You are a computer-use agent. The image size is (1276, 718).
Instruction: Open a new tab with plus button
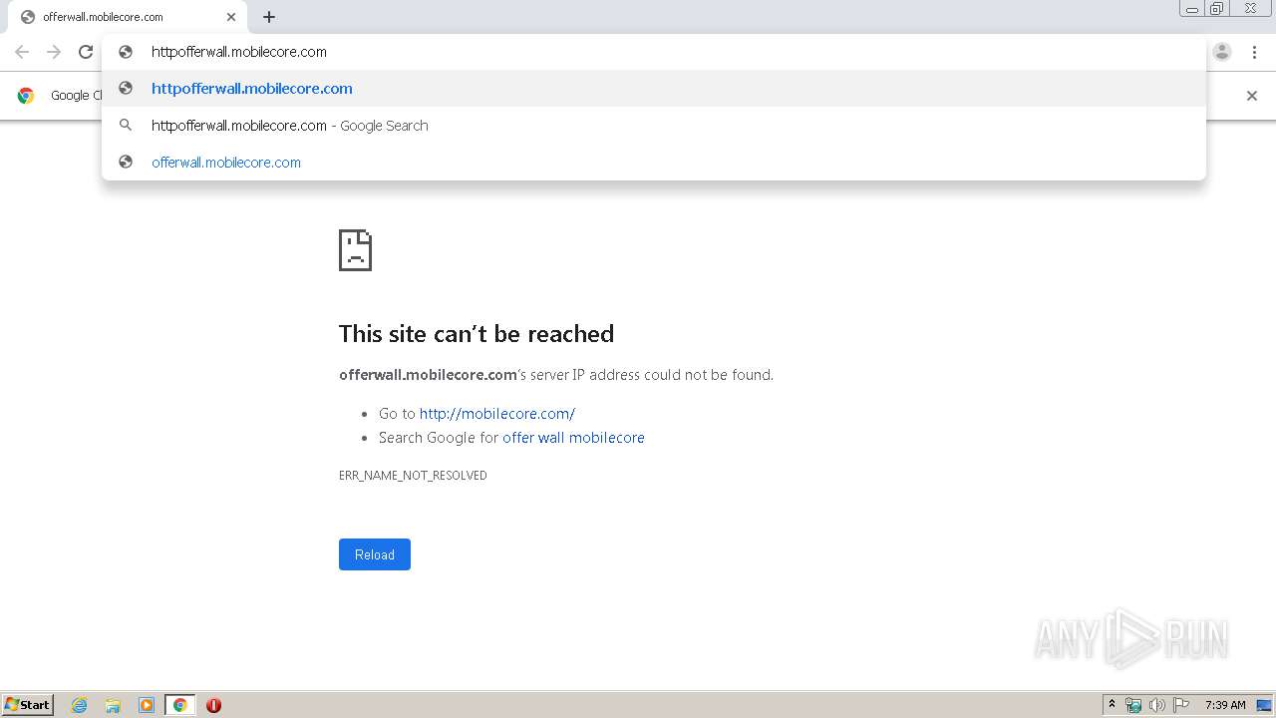(x=269, y=17)
